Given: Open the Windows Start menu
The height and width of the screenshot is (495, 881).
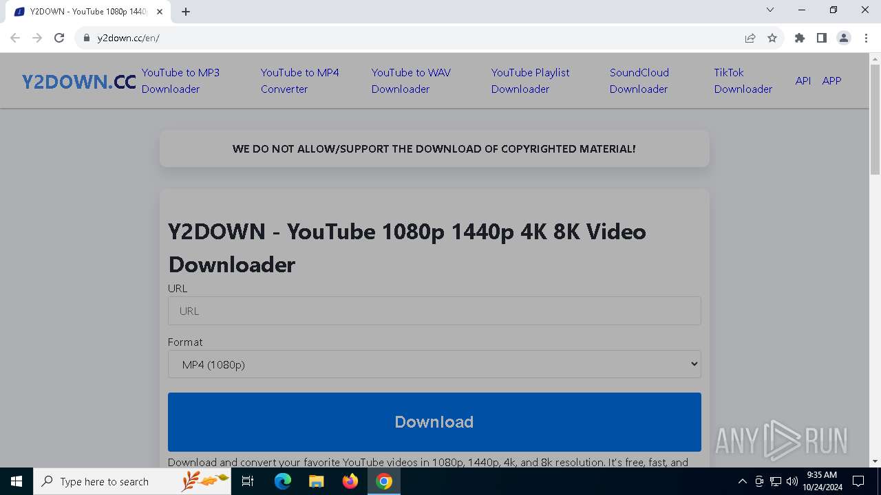Looking at the screenshot, I should click(17, 481).
